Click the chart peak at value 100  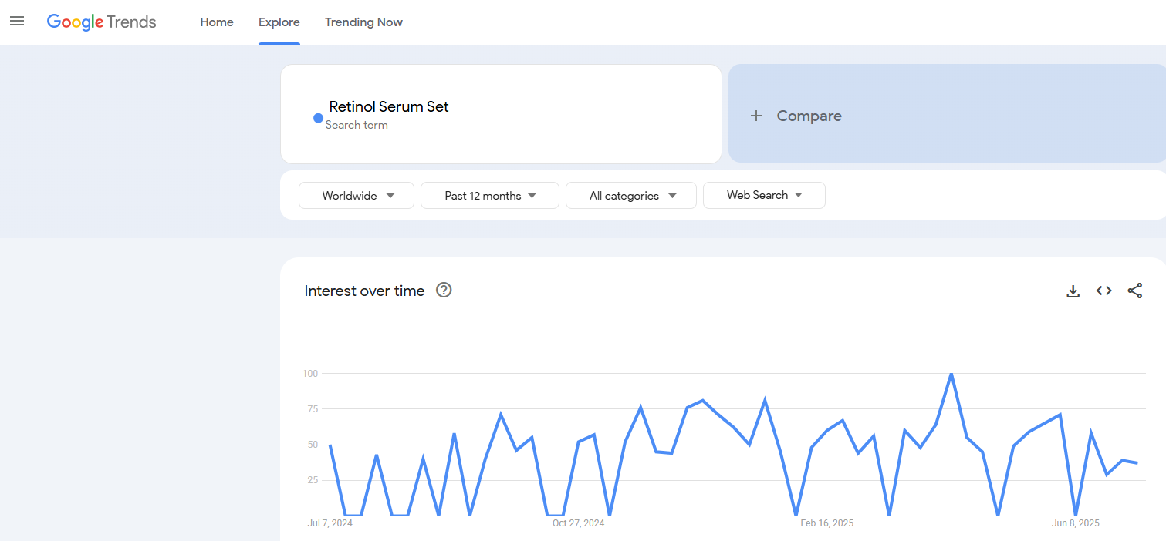point(951,375)
